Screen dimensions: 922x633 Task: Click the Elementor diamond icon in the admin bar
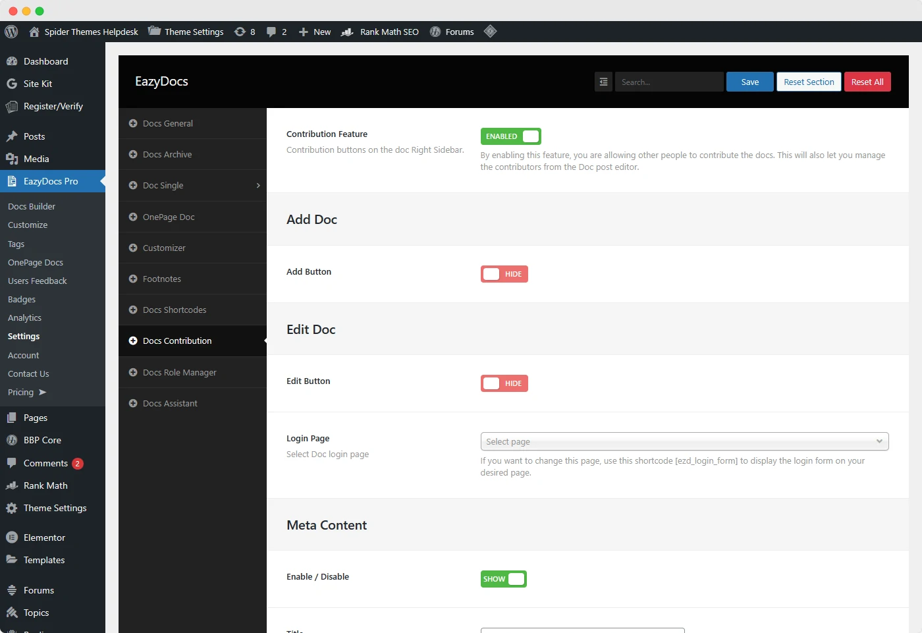[490, 32]
